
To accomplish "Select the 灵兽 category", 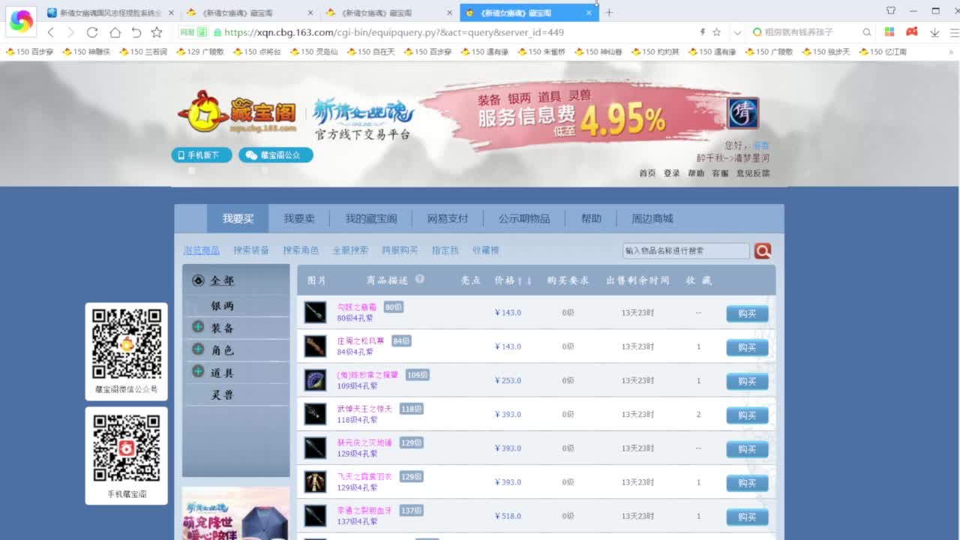I will [x=223, y=395].
